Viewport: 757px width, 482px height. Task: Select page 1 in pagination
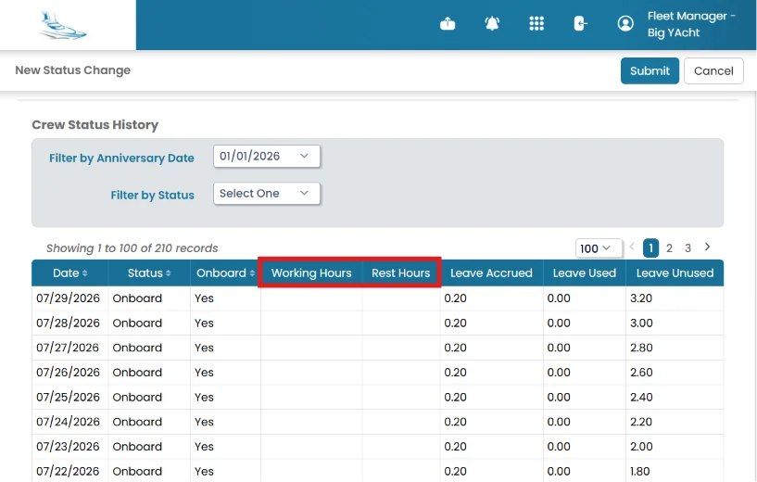tap(650, 248)
